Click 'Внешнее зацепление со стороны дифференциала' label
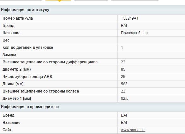This screenshot has height=134, width=185. [x=50, y=62]
